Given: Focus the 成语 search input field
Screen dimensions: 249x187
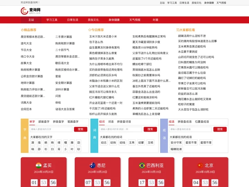Looking at the screenshot, I should pyautogui.click(x=190, y=129).
